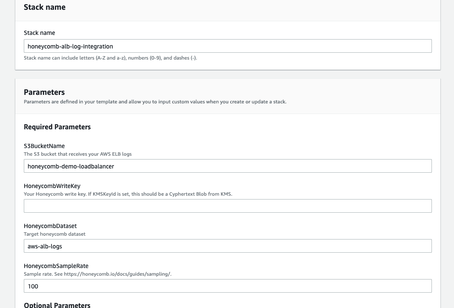This screenshot has width=454, height=308.
Task: Click the bold 'Stack name' section heading
Action: [x=45, y=7]
